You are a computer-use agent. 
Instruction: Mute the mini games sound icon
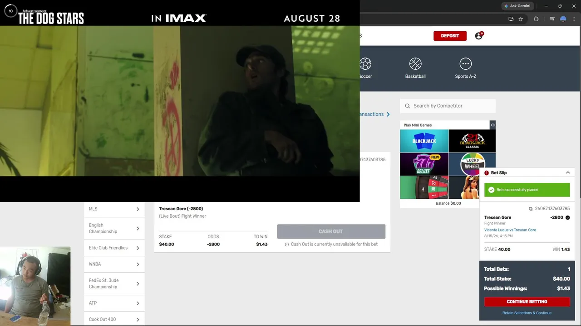point(492,125)
